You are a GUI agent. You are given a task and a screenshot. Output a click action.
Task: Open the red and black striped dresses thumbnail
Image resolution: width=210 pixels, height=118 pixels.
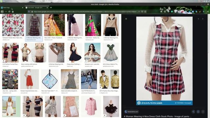pos(10,52)
